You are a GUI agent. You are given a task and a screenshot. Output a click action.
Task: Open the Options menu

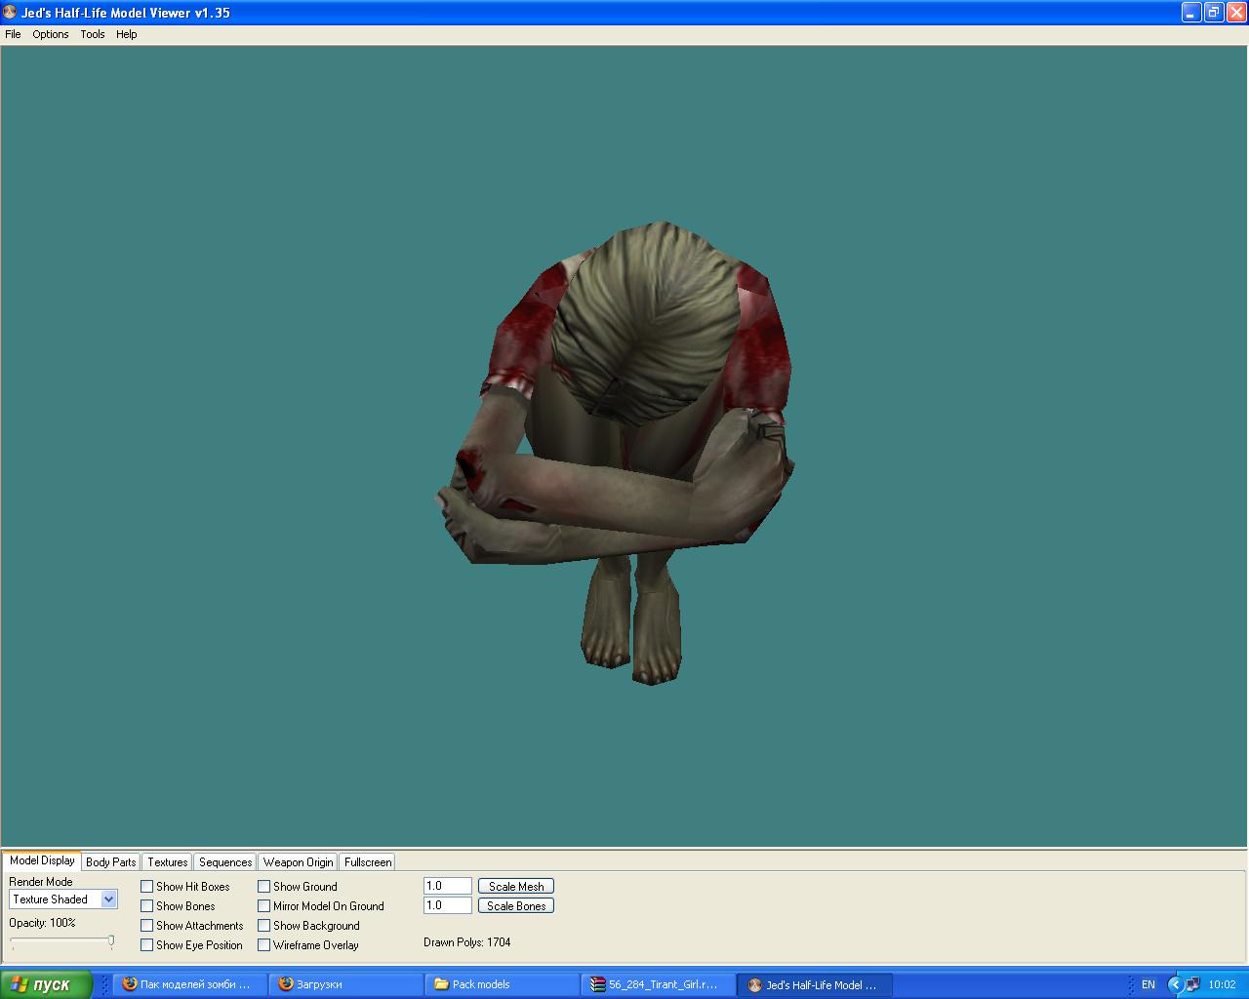click(x=51, y=34)
